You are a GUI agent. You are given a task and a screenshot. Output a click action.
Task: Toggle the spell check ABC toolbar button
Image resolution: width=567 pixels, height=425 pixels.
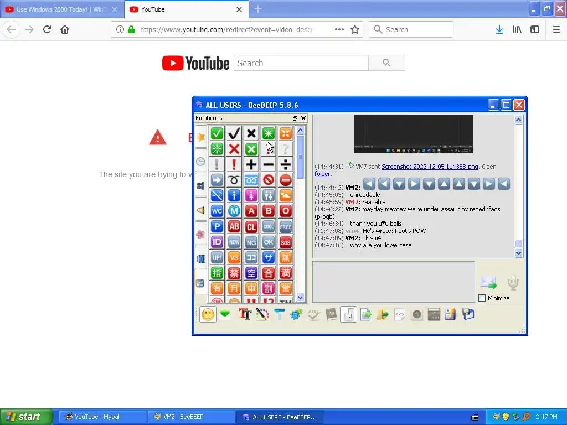313,314
